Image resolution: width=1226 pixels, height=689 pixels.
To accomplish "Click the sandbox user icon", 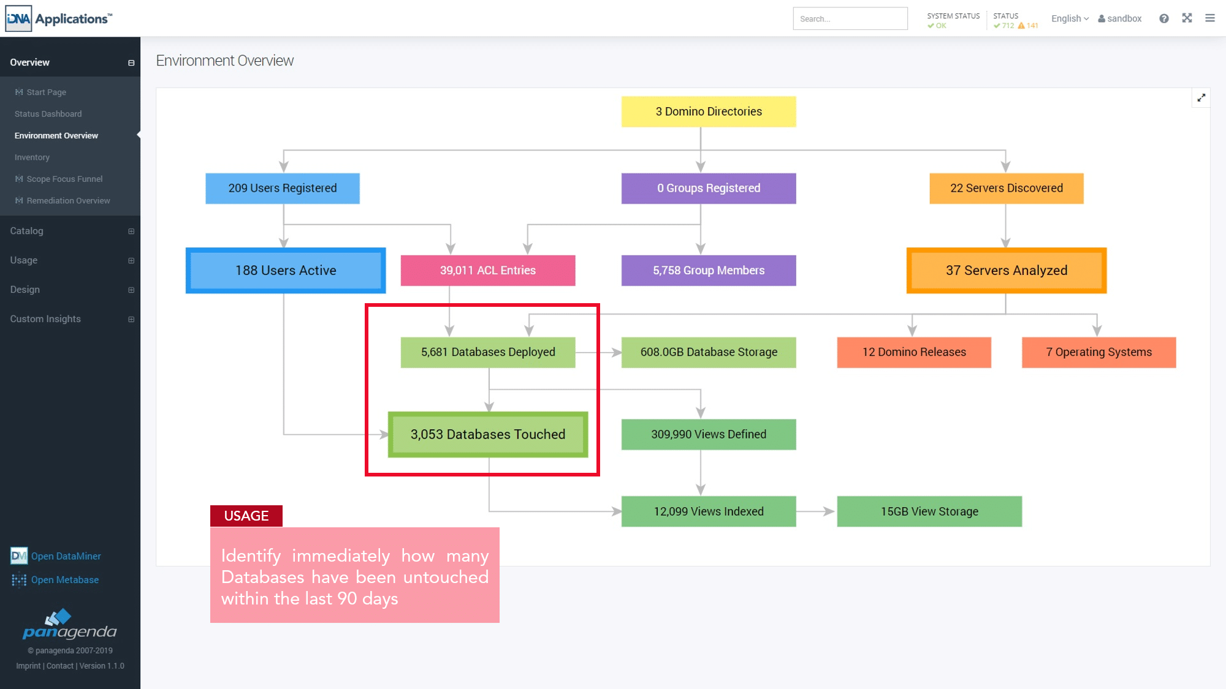I will click(x=1101, y=19).
